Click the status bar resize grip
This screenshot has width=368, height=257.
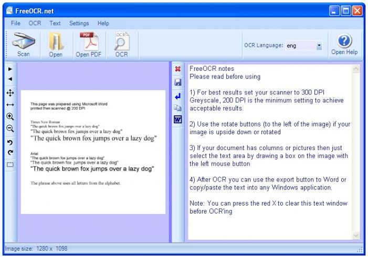click(x=360, y=250)
